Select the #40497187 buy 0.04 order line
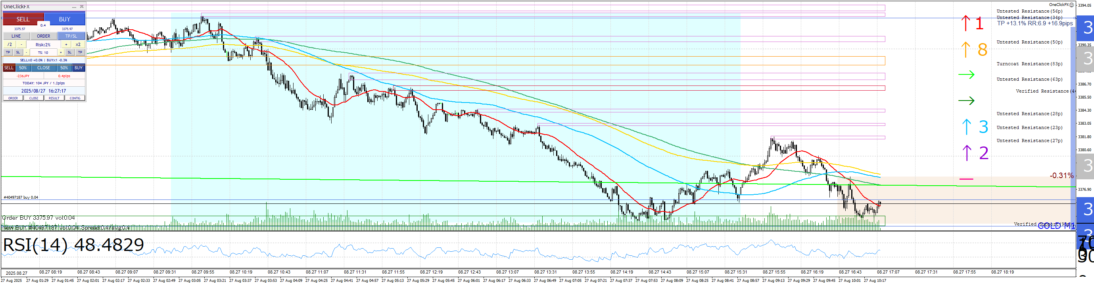This screenshot has width=1094, height=285. pos(21,197)
